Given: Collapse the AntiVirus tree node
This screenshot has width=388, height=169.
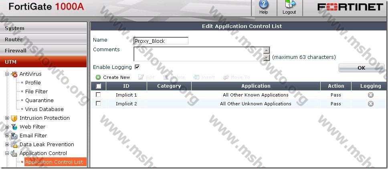Looking at the screenshot, I should point(7,74).
